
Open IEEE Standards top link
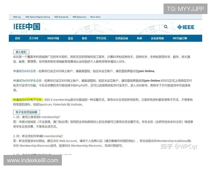point(61,17)
